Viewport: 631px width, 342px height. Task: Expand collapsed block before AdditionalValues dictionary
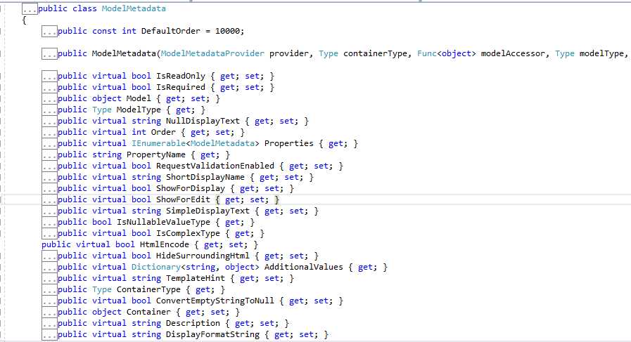49,268
